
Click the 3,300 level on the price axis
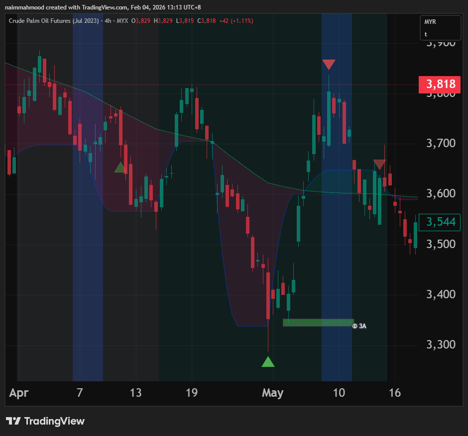(x=440, y=345)
